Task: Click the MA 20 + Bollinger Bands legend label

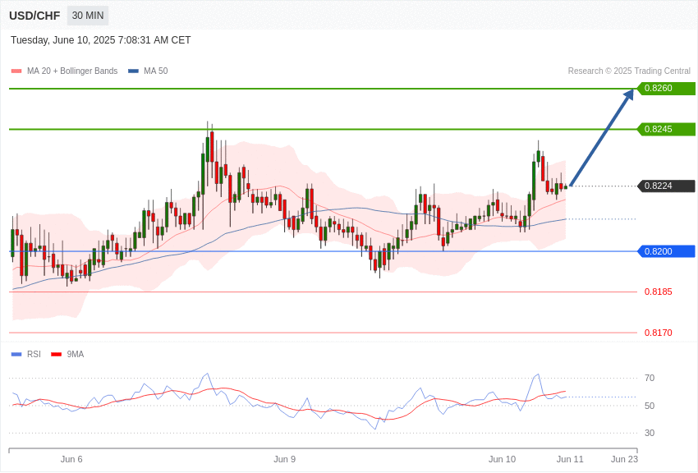Action: [x=72, y=71]
